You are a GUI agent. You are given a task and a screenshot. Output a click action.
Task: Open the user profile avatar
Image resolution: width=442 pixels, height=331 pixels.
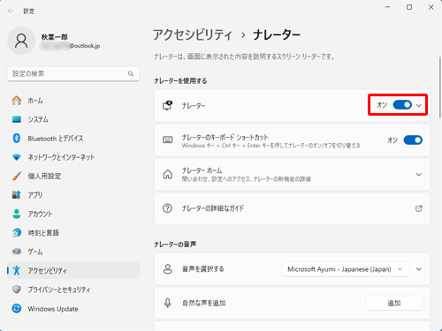click(x=21, y=41)
